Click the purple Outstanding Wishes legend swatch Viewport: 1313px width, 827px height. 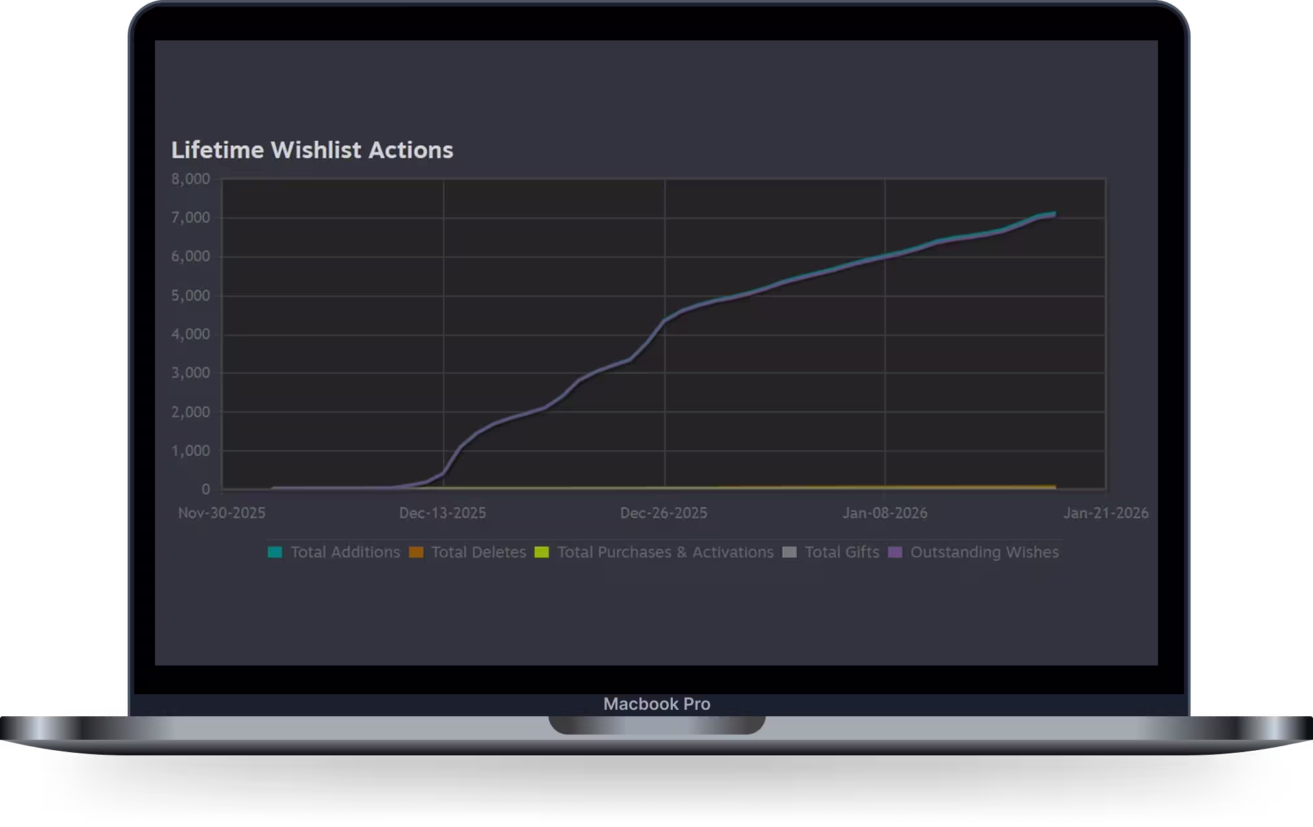(x=894, y=552)
